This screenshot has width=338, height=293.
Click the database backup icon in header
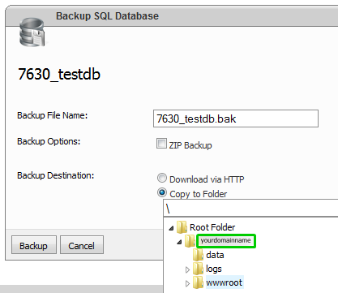tap(32, 32)
